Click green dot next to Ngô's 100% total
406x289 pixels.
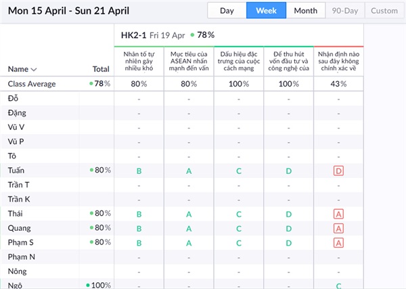tap(88, 286)
